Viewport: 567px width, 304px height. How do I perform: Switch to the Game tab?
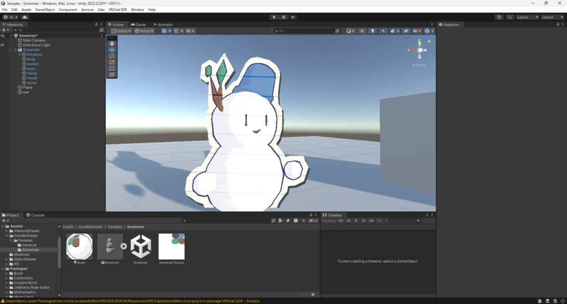tap(138, 24)
